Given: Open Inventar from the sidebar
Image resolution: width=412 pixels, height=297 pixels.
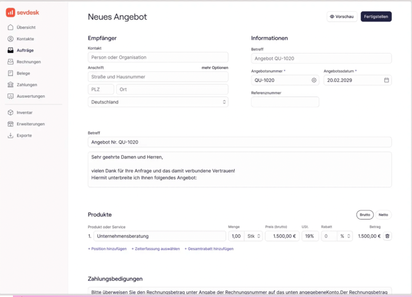Looking at the screenshot, I should point(25,113).
